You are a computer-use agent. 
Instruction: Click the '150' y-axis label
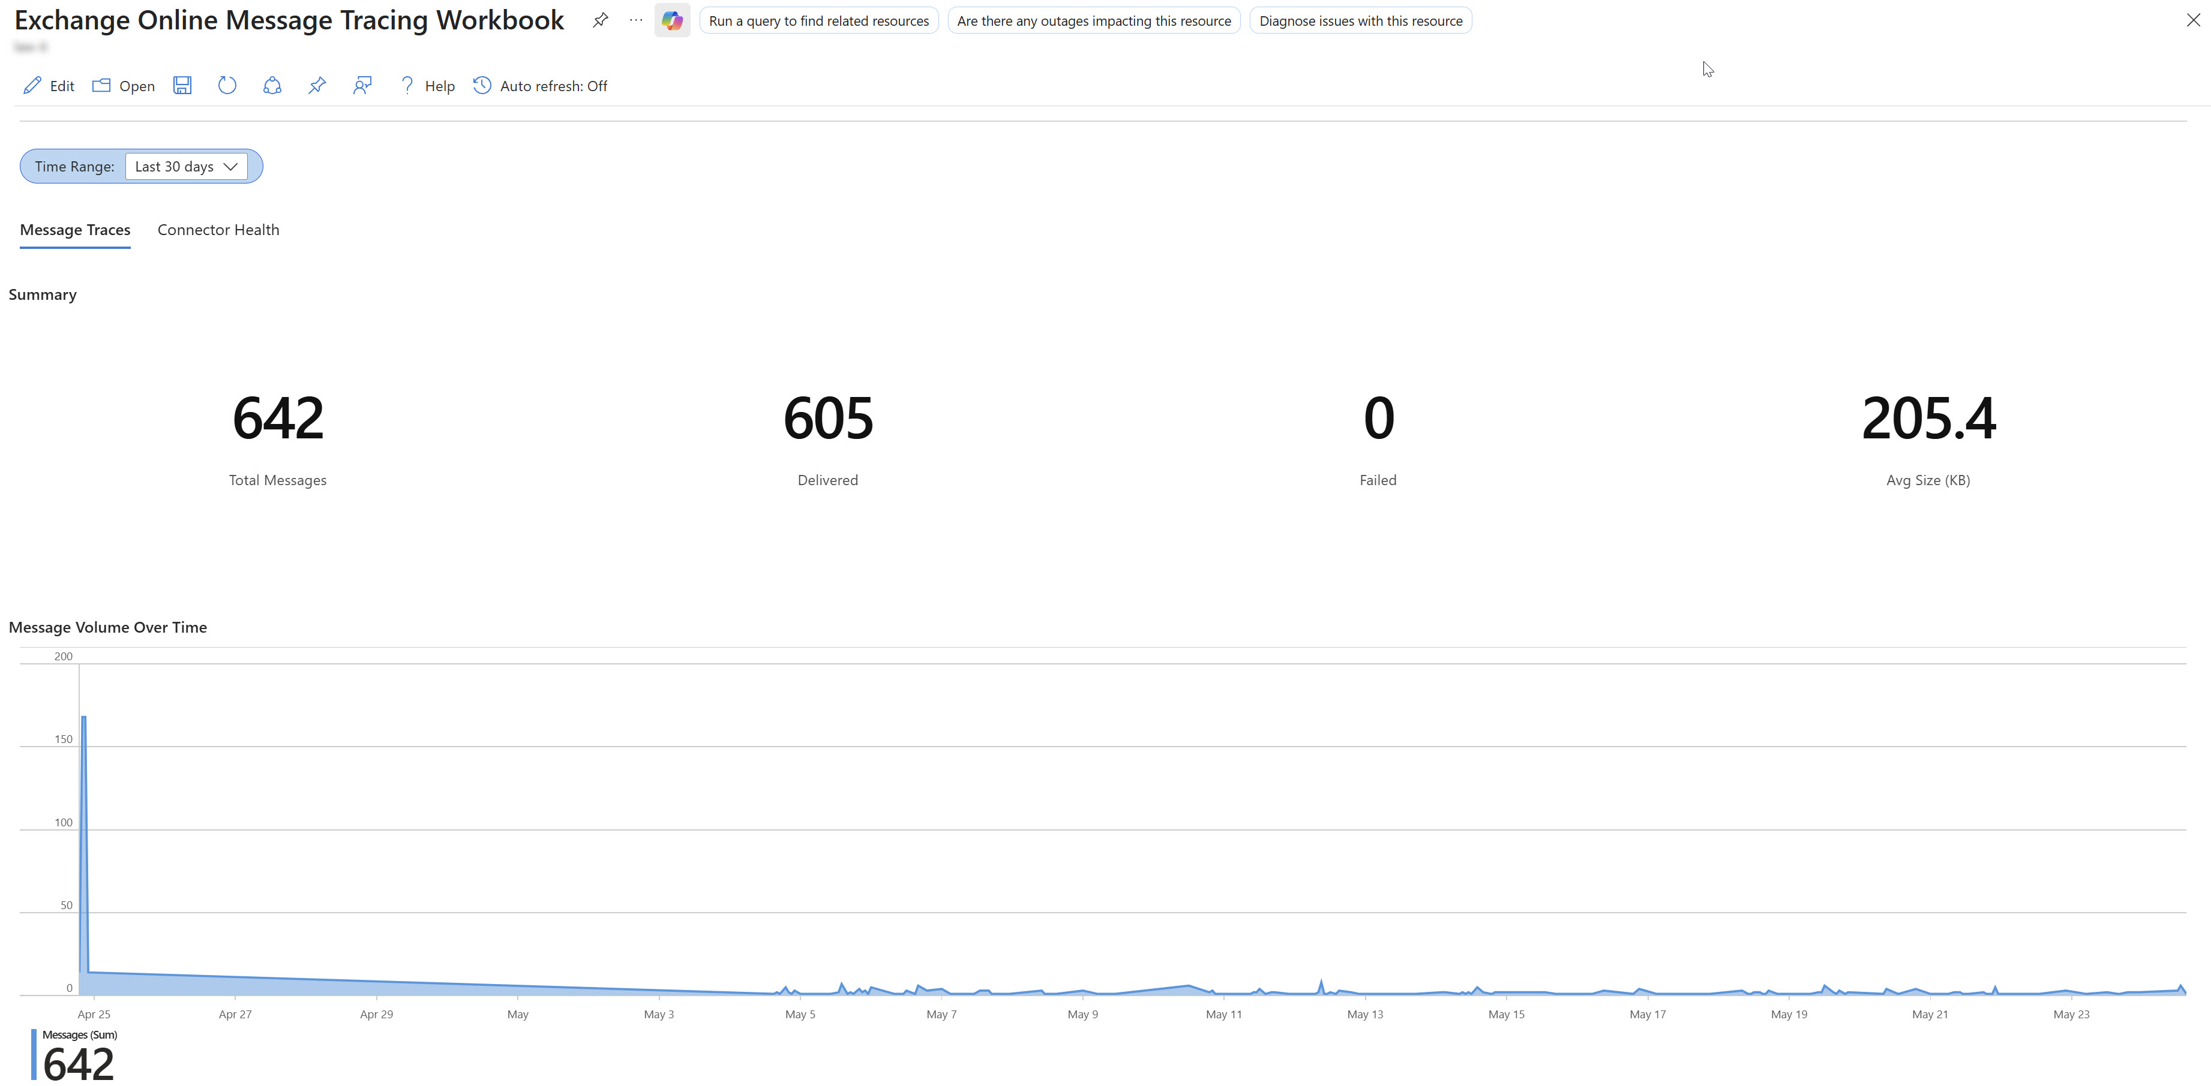coord(64,739)
